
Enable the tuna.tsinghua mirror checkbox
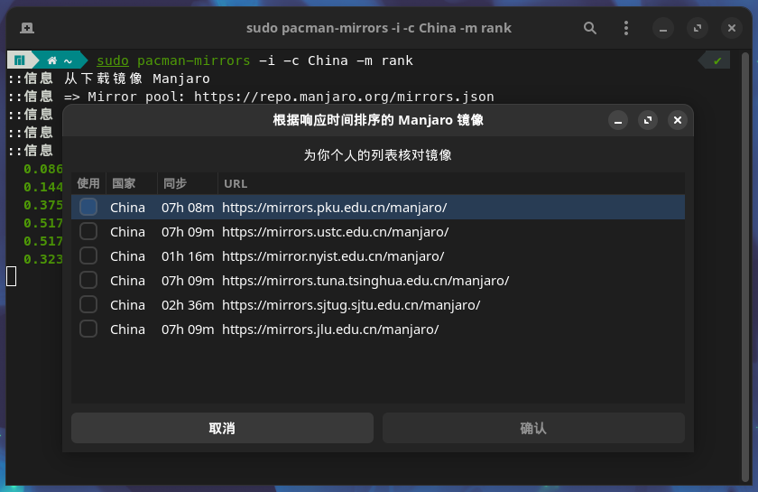88,281
